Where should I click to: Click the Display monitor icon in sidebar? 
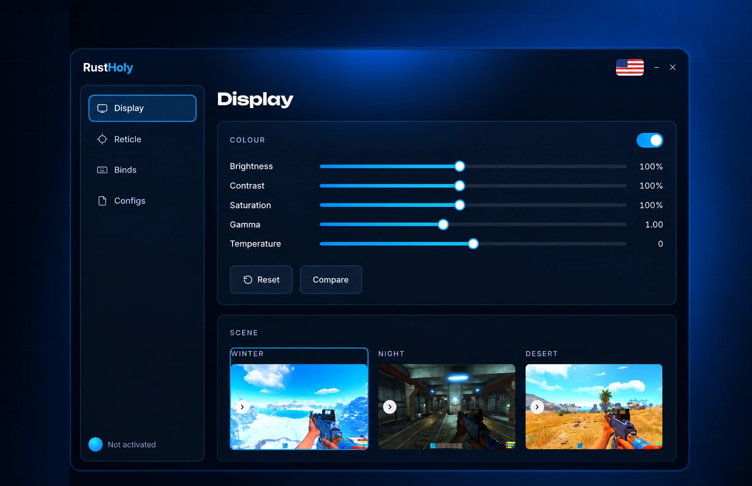tap(102, 108)
